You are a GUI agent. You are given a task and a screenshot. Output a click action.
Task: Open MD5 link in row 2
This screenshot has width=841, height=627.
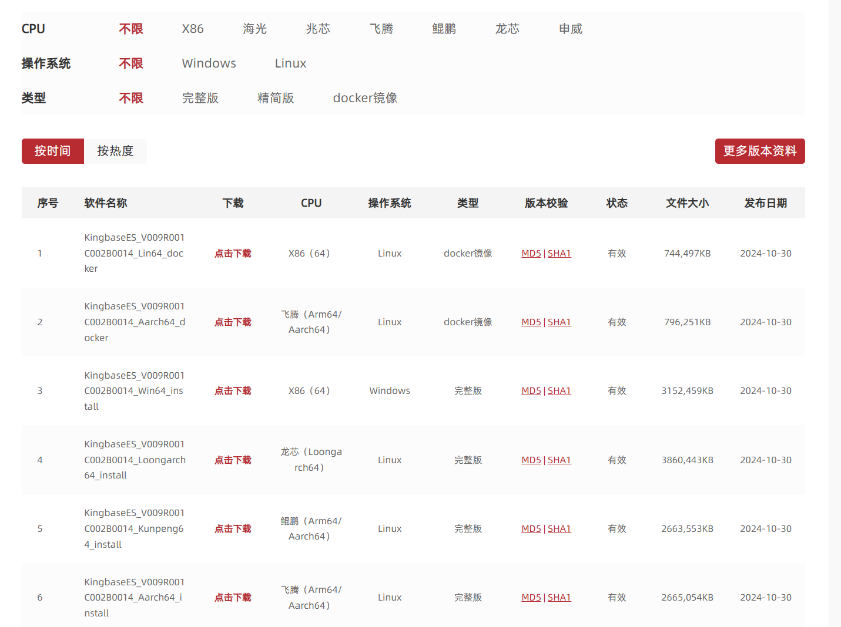click(531, 322)
